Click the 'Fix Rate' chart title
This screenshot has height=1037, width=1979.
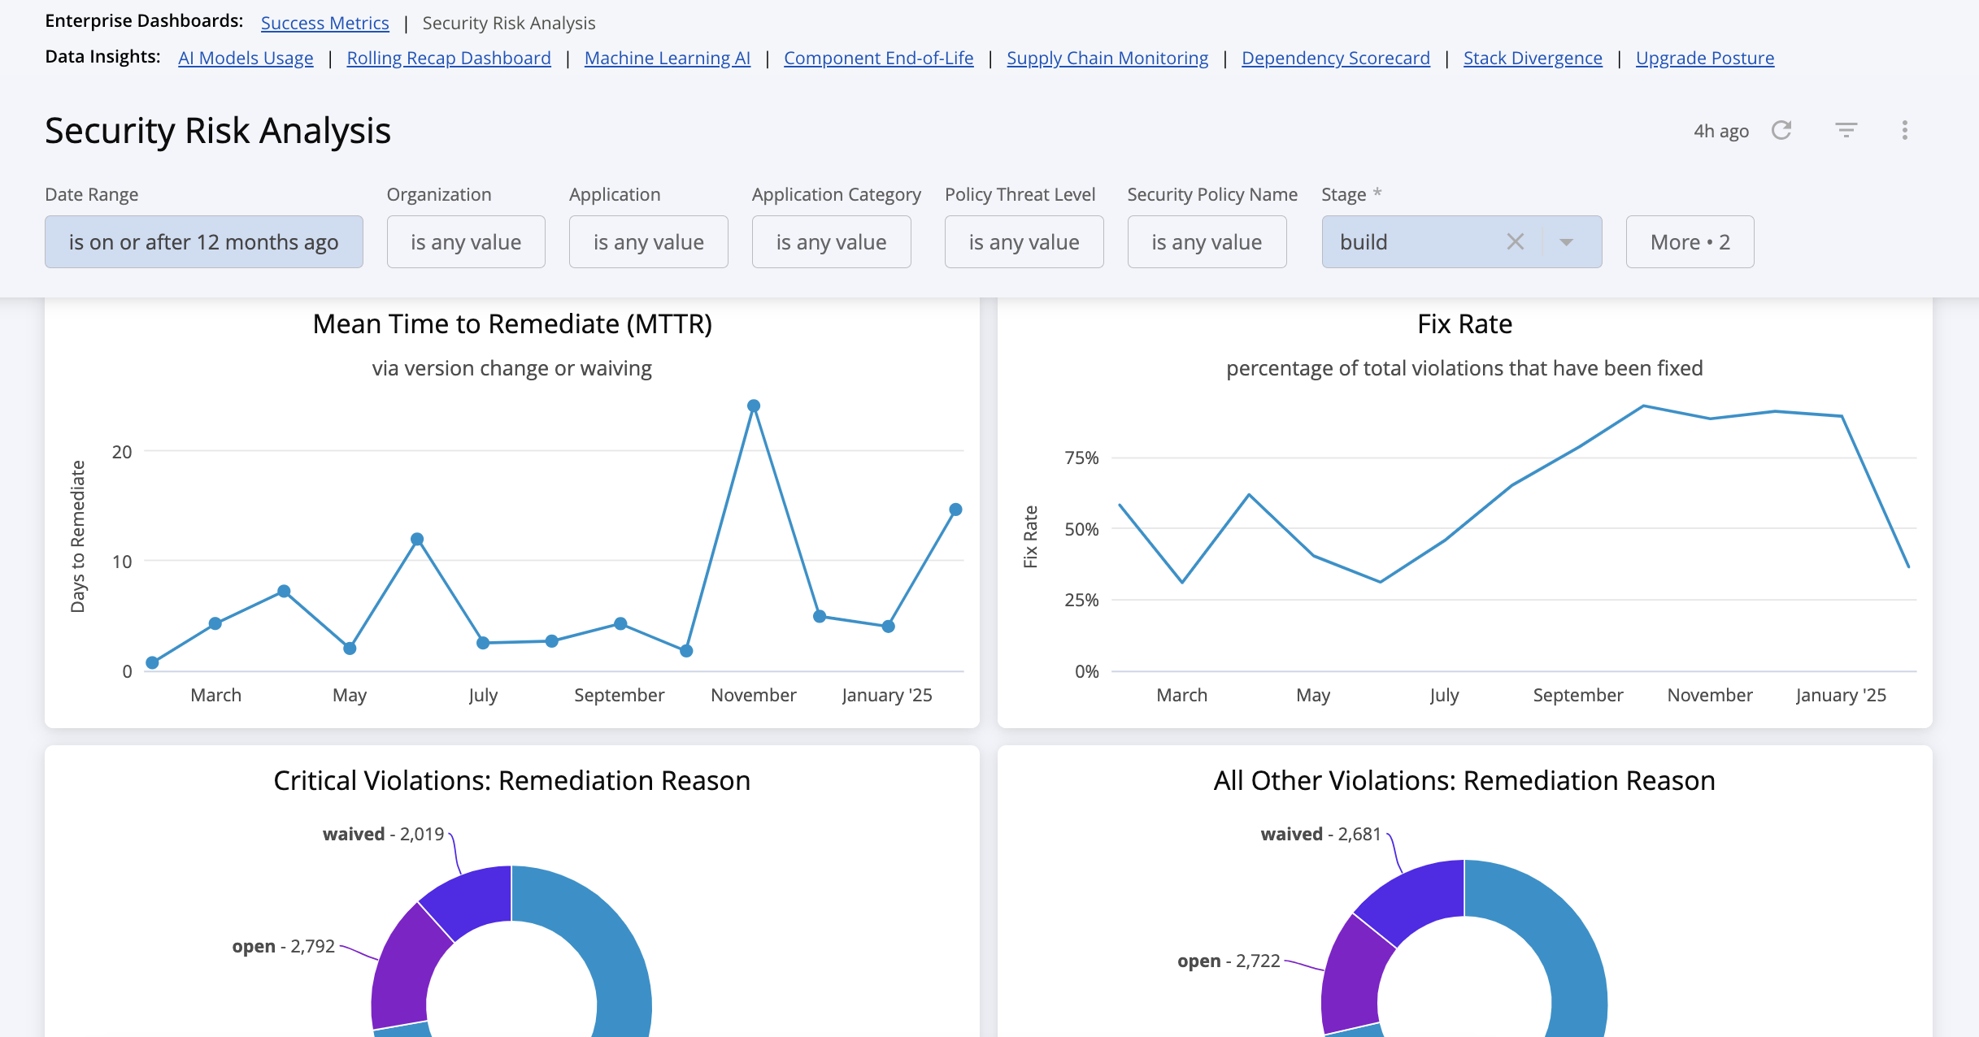pyautogui.click(x=1464, y=323)
